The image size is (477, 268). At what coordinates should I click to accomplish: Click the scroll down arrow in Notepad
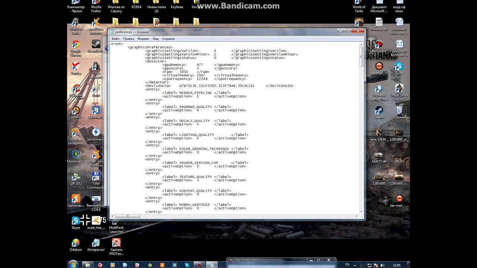pos(361,211)
